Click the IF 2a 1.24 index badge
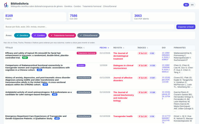This screenshot has height=124, width=199. pos(143,116)
